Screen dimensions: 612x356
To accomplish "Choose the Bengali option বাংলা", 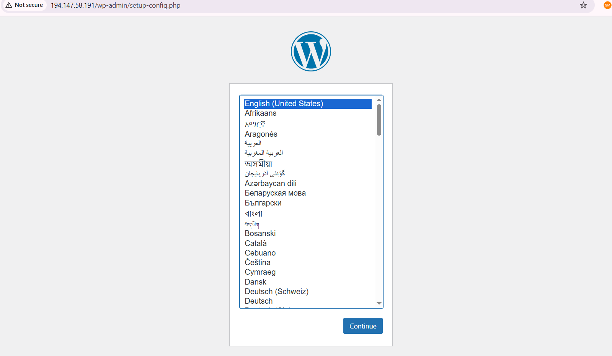I will (308, 214).
